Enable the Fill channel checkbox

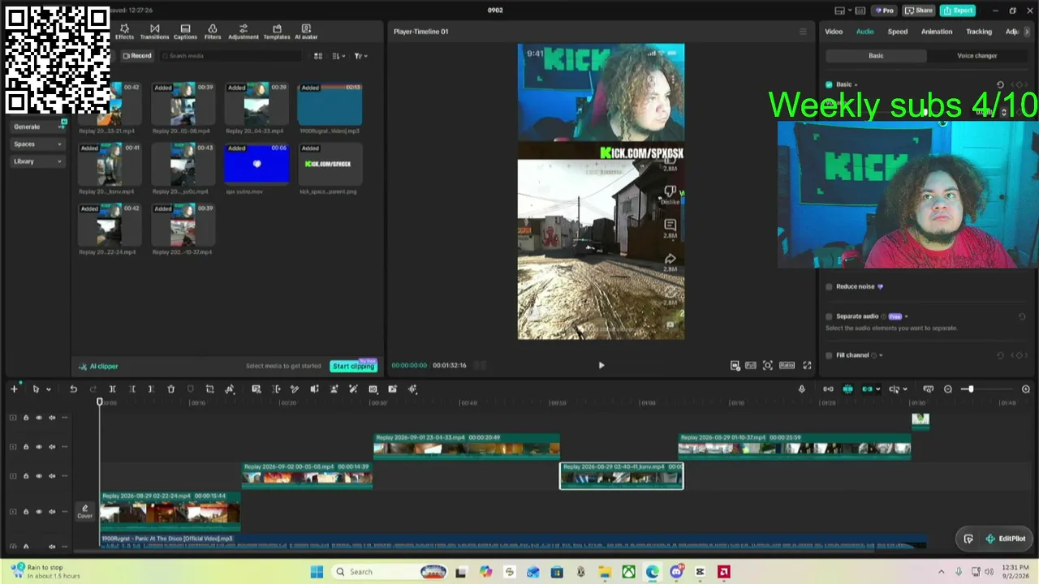(x=829, y=355)
